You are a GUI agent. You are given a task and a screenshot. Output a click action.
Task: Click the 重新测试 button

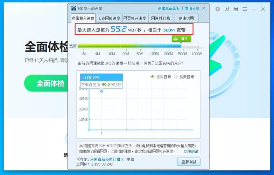(189, 162)
